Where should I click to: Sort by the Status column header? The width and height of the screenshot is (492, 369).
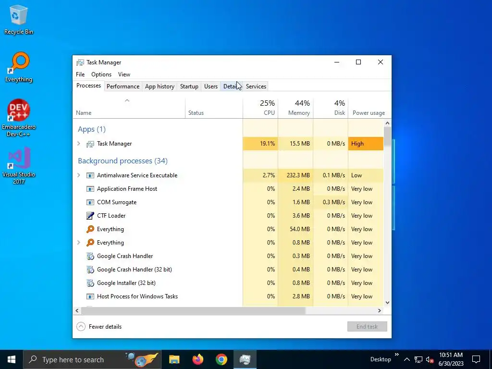pos(214,108)
